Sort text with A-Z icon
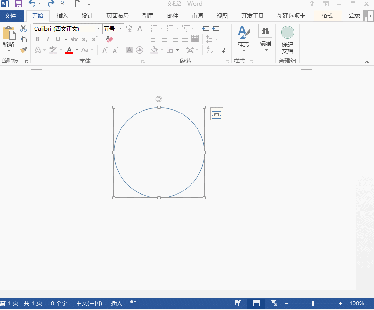This screenshot has width=374, height=310. 210,49
